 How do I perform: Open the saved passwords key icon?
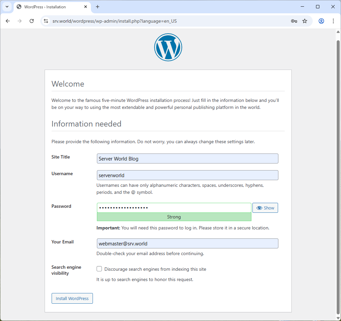click(294, 21)
